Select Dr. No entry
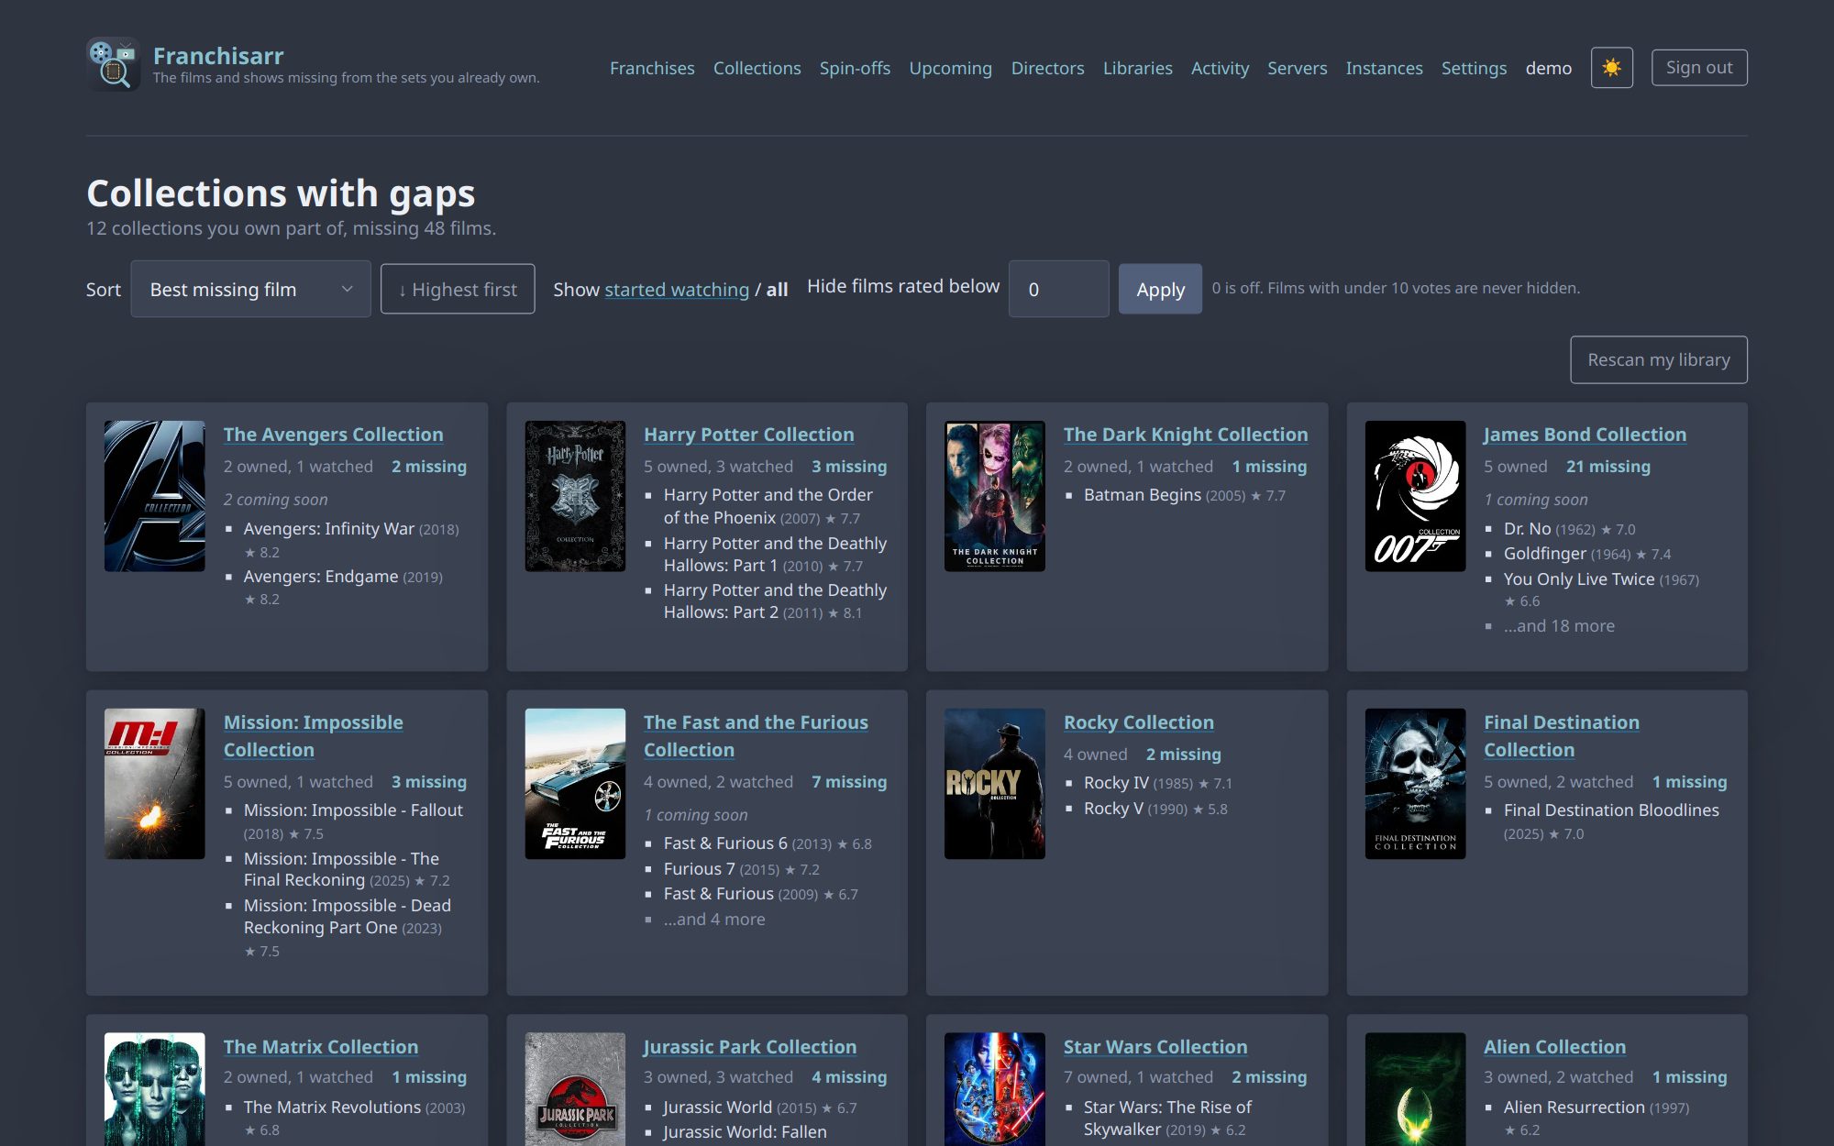The height and width of the screenshot is (1146, 1834). (x=1569, y=529)
